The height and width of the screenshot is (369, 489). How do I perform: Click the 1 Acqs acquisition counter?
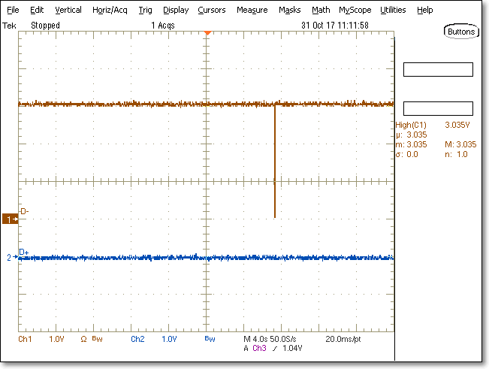click(163, 26)
